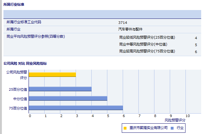Click the 行业 legend text
The image size is (204, 134).
click(x=180, y=128)
